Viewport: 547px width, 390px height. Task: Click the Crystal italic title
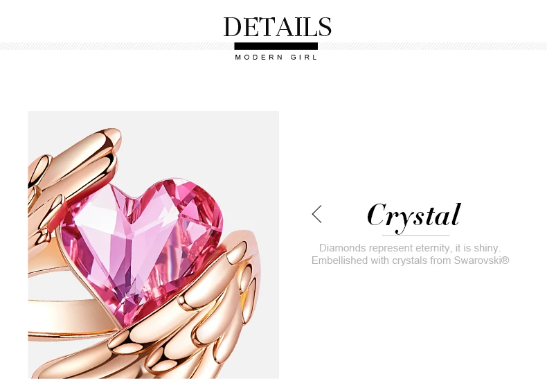[x=414, y=215]
